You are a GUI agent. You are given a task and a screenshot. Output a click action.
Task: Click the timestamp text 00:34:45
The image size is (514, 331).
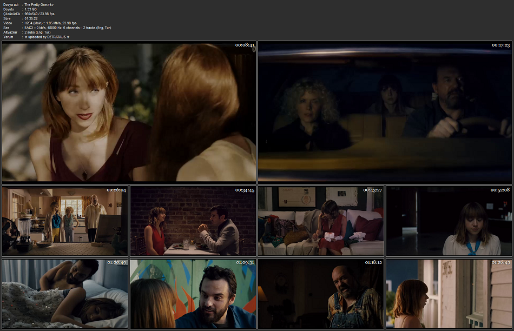(x=245, y=190)
